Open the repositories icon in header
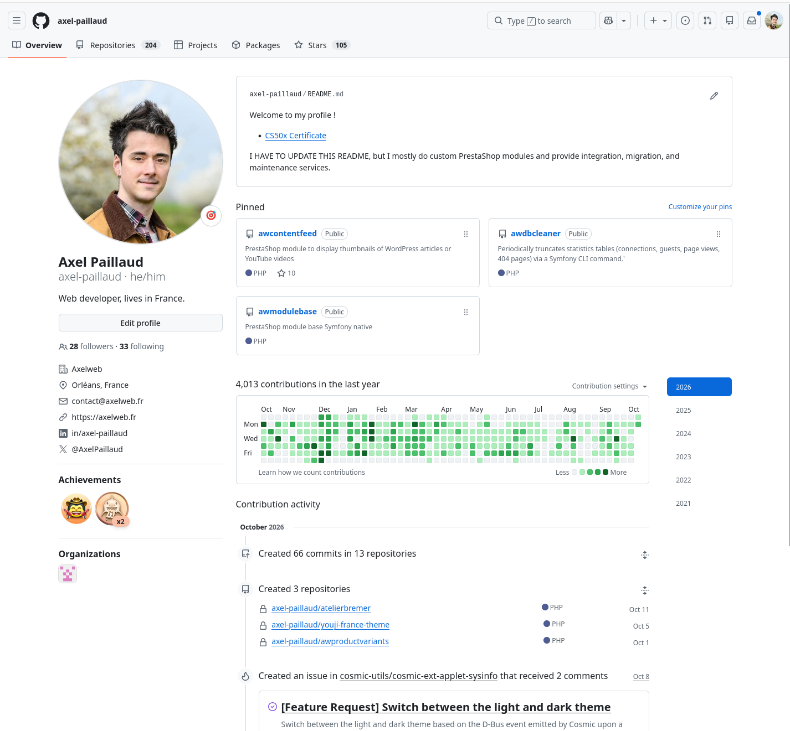This screenshot has height=731, width=790. pos(730,20)
